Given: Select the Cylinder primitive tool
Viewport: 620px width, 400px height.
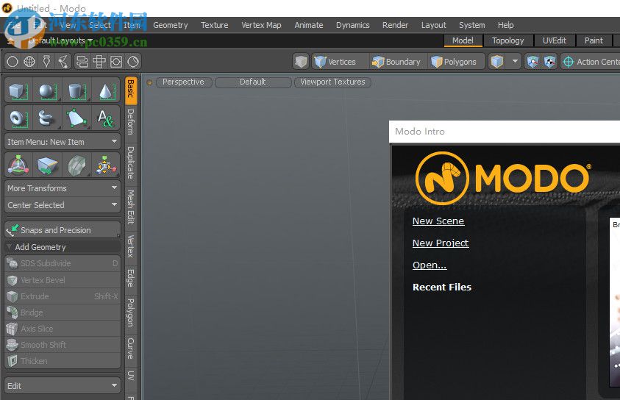Looking at the screenshot, I should click(76, 91).
